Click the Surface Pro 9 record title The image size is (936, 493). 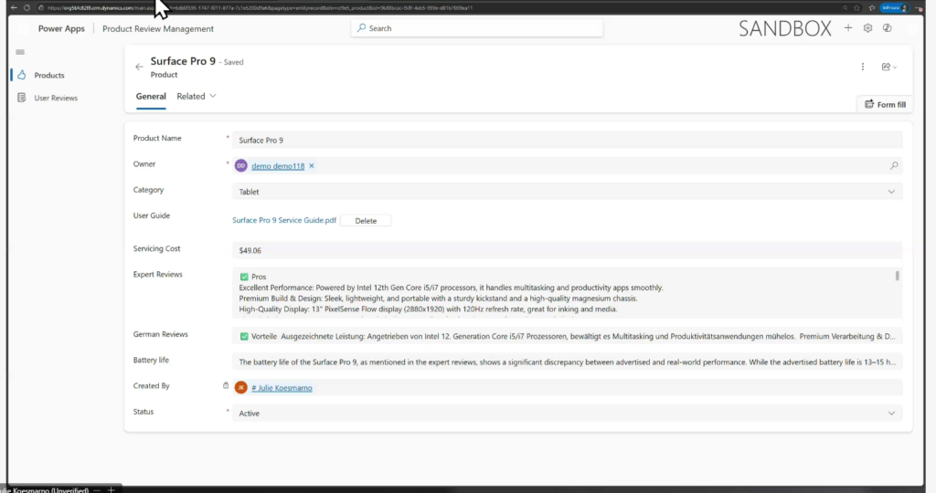[183, 61]
